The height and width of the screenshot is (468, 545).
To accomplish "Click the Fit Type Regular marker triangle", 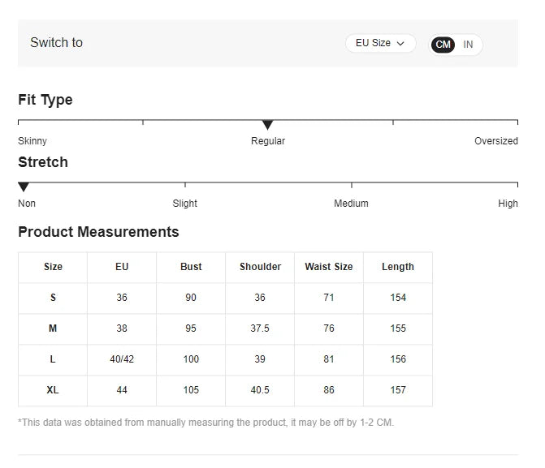I will [267, 125].
